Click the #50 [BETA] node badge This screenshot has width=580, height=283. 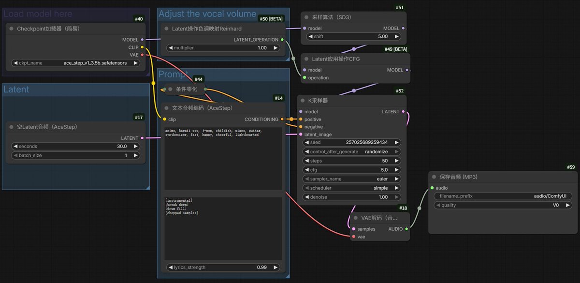pos(271,19)
